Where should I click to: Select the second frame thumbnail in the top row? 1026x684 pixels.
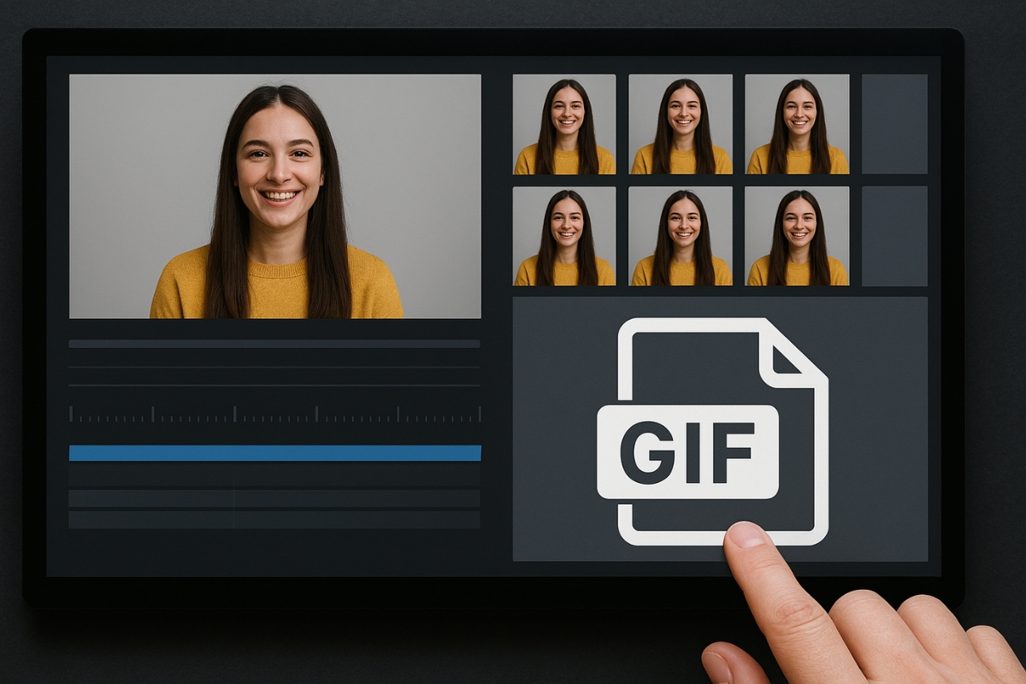click(679, 123)
